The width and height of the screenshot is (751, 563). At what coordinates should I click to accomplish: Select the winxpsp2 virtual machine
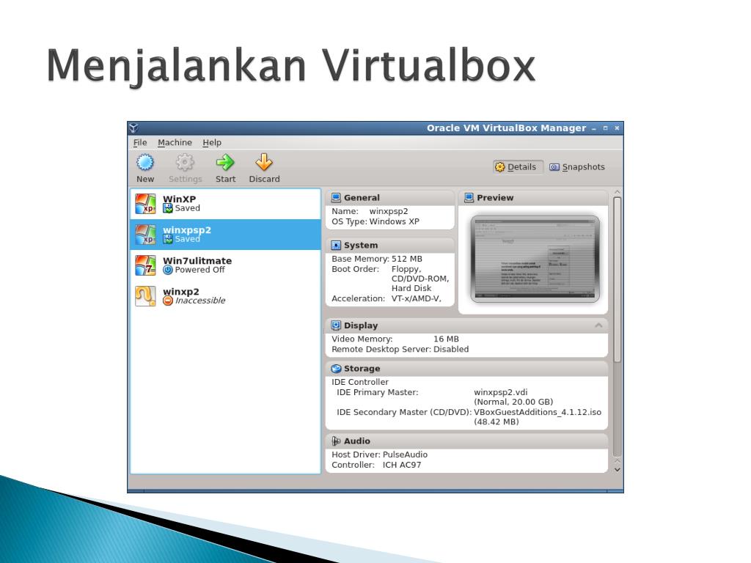pyautogui.click(x=225, y=234)
